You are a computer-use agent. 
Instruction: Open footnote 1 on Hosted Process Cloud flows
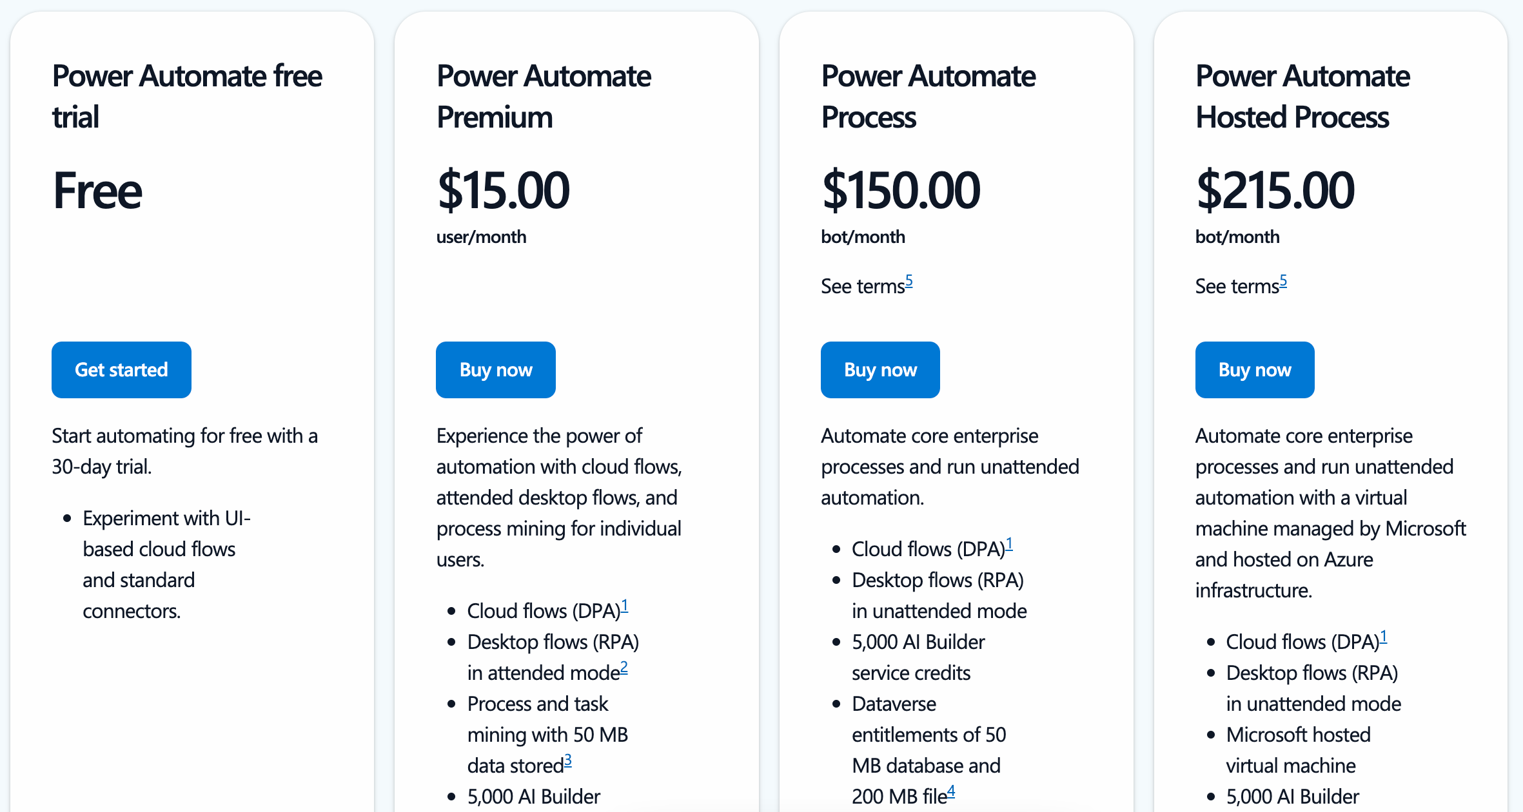coord(1383,637)
